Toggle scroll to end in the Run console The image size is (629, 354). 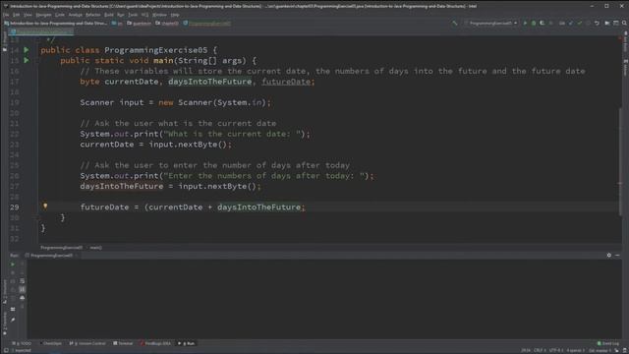(x=22, y=289)
